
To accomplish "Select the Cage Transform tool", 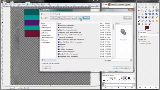I will 142,17.
